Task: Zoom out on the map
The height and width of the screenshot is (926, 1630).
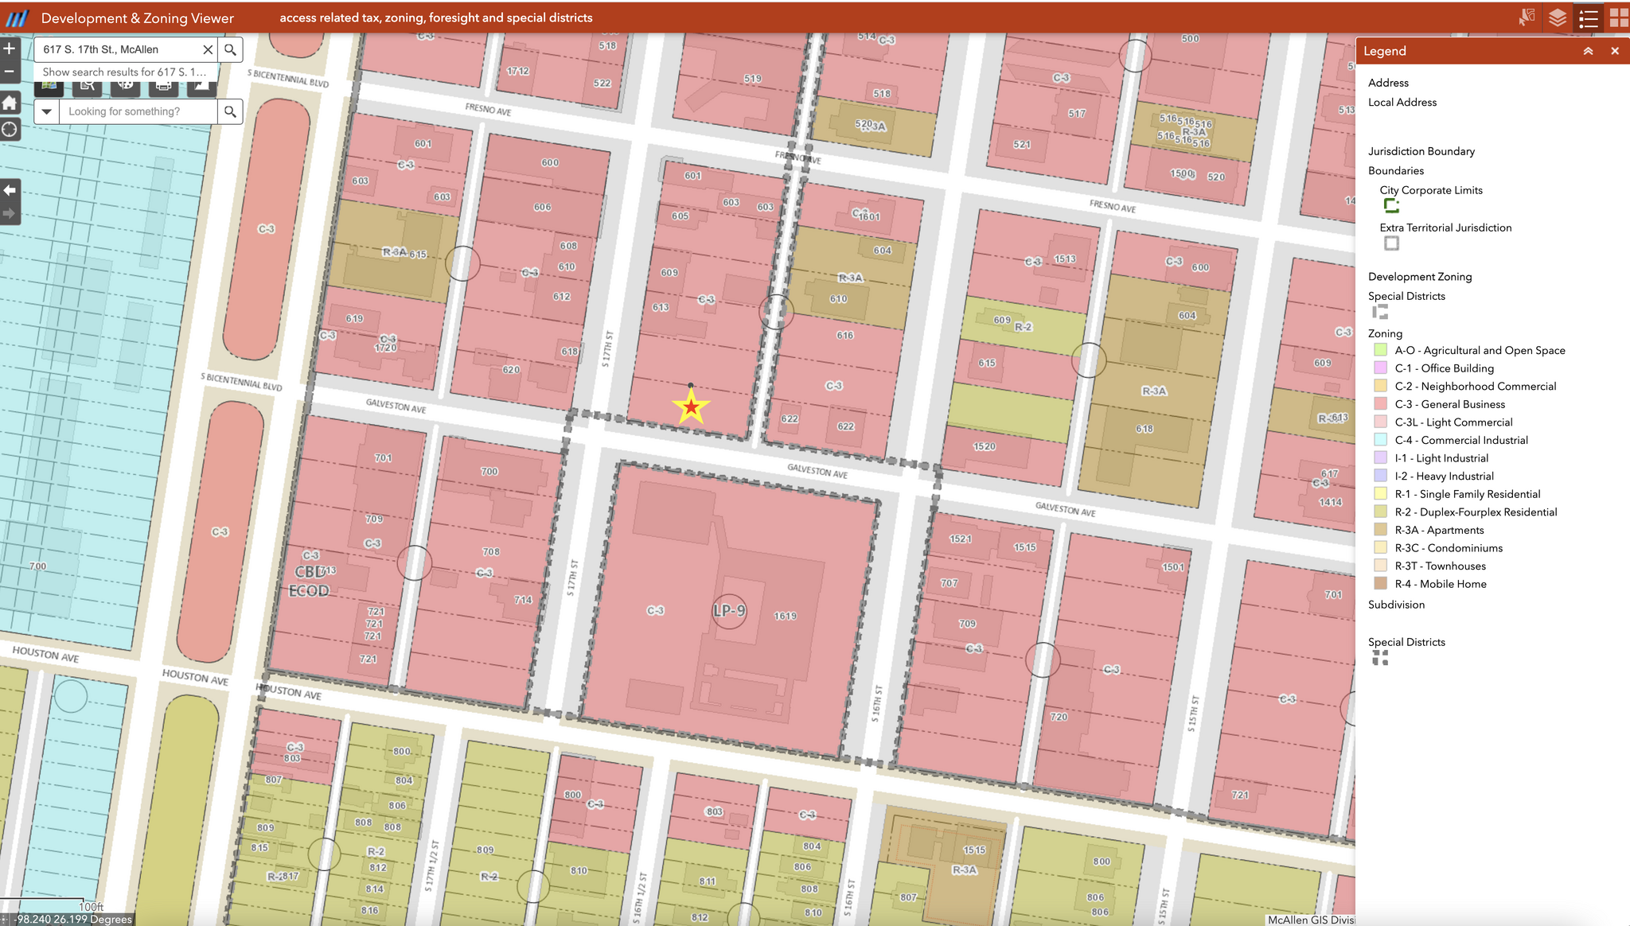Action: click(x=10, y=72)
